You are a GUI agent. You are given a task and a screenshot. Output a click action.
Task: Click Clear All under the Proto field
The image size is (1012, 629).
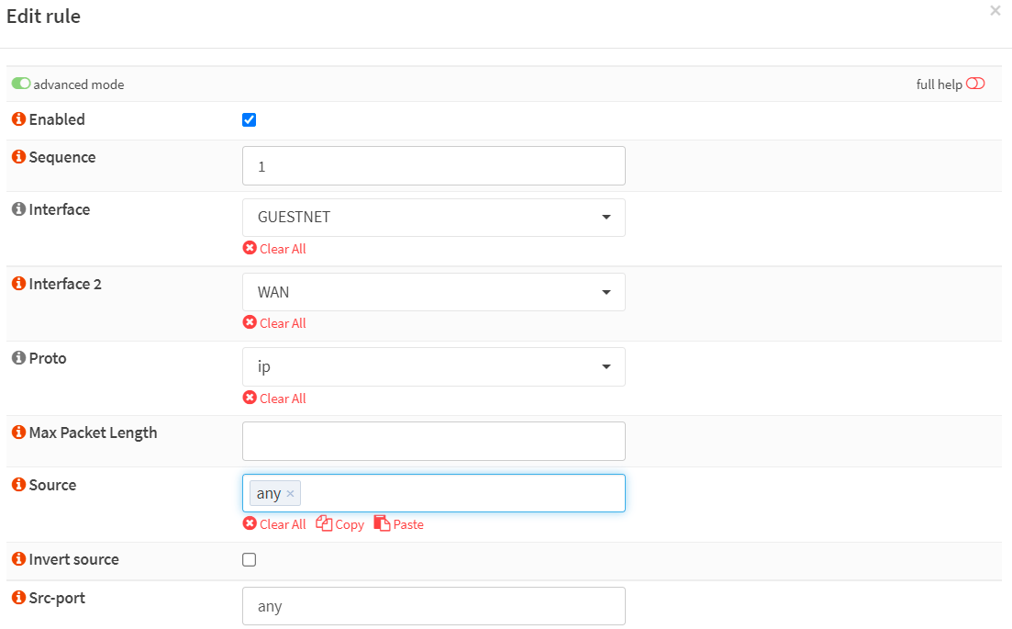point(274,399)
